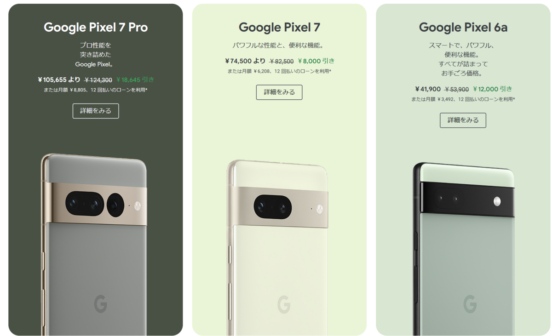The image size is (552, 336).
Task: Click the Pixel 7 camera lens module
Action: 272,207
